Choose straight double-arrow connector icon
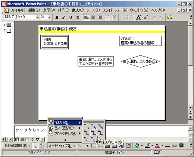This screenshot has width=194, height=157. click(x=100, y=126)
